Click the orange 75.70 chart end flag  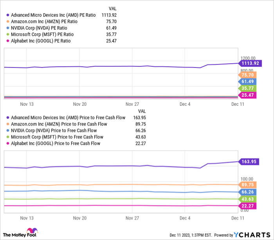pos(247,75)
